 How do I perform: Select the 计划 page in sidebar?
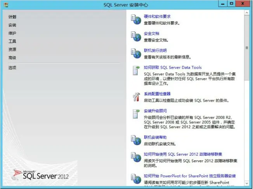(x=12, y=17)
